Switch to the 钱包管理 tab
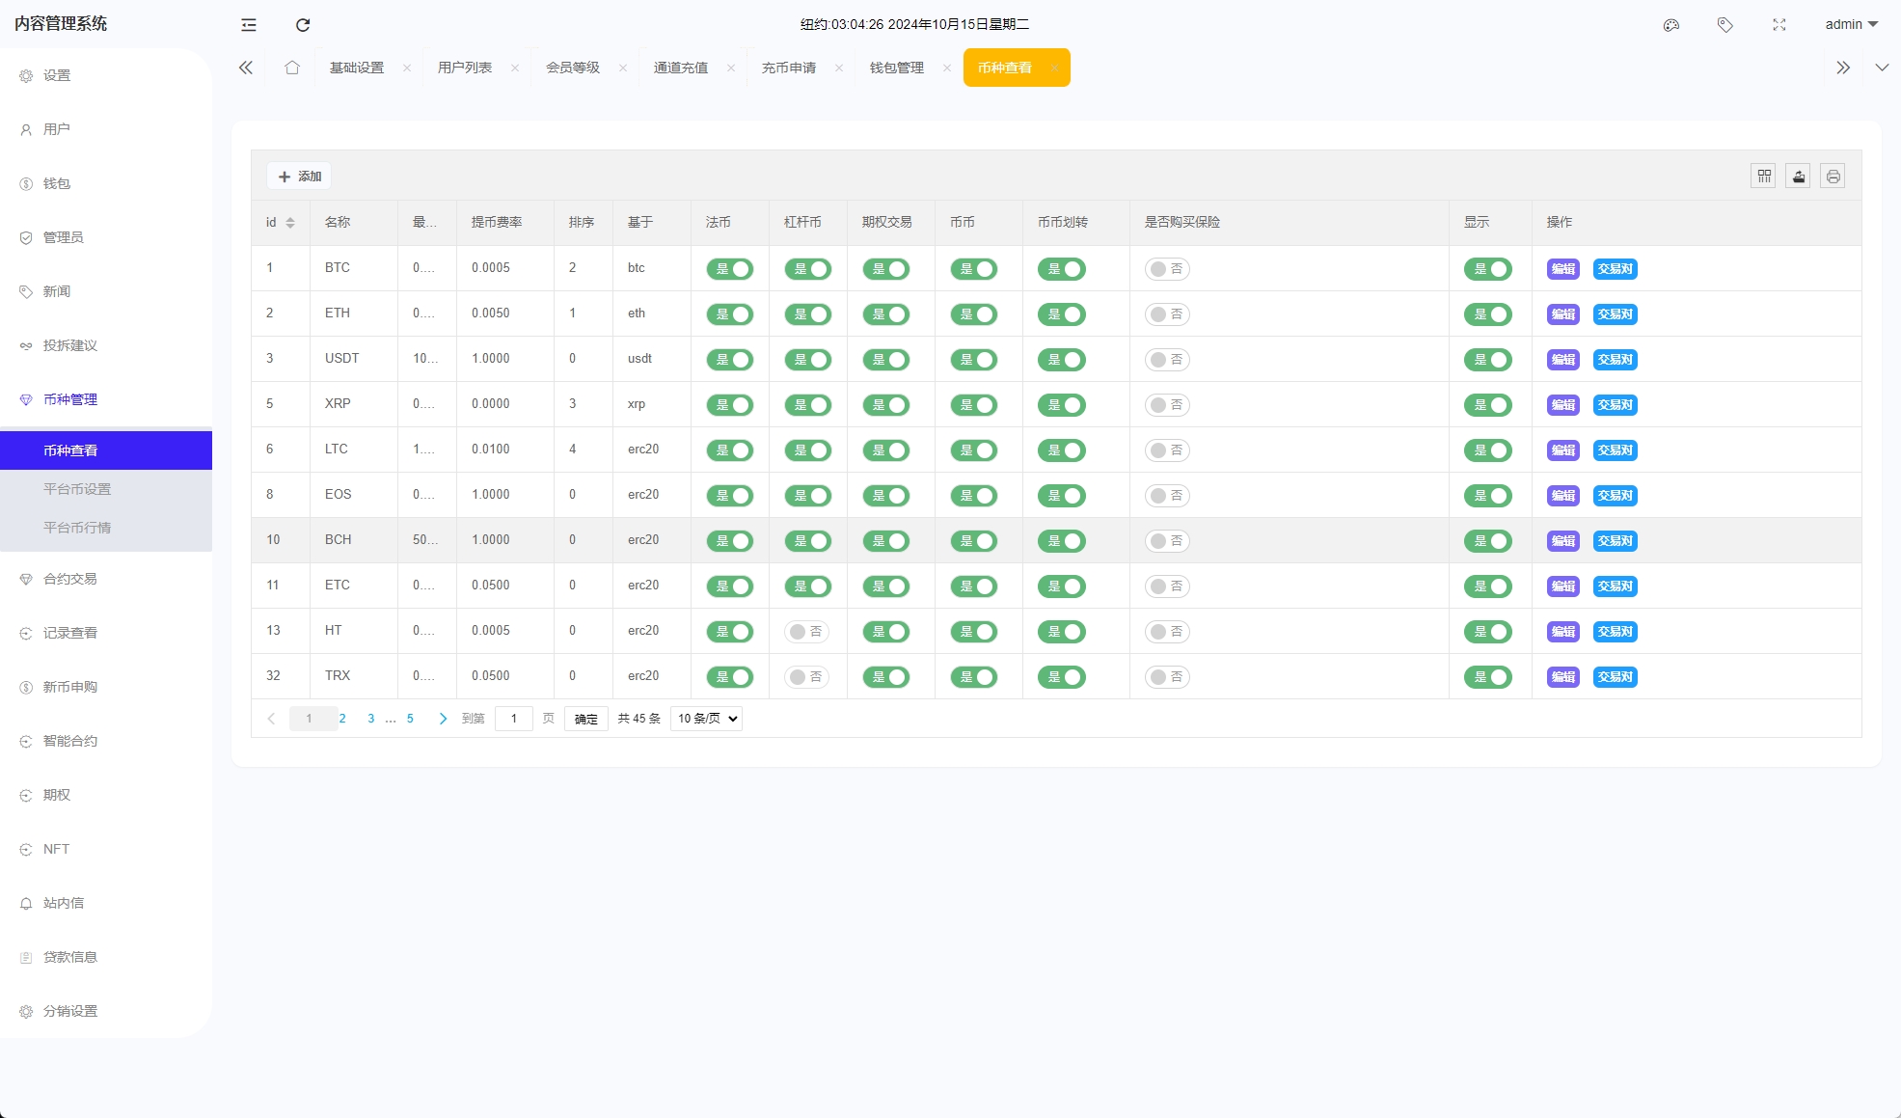This screenshot has height=1118, width=1901. (897, 68)
